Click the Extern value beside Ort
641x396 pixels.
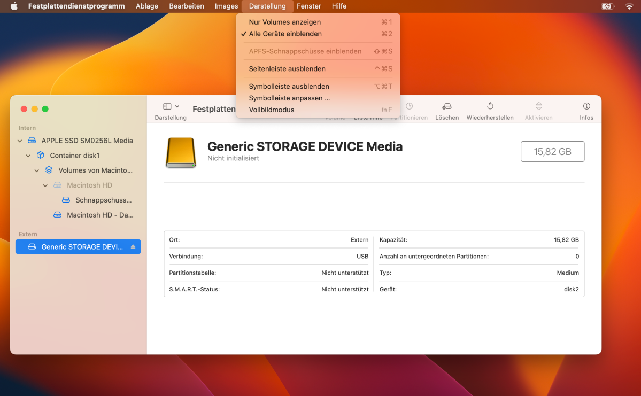[x=359, y=240]
